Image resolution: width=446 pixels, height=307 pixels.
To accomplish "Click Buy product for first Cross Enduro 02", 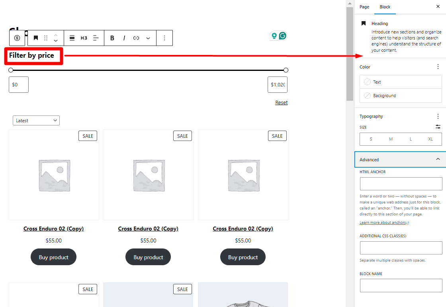I will click(53, 257).
